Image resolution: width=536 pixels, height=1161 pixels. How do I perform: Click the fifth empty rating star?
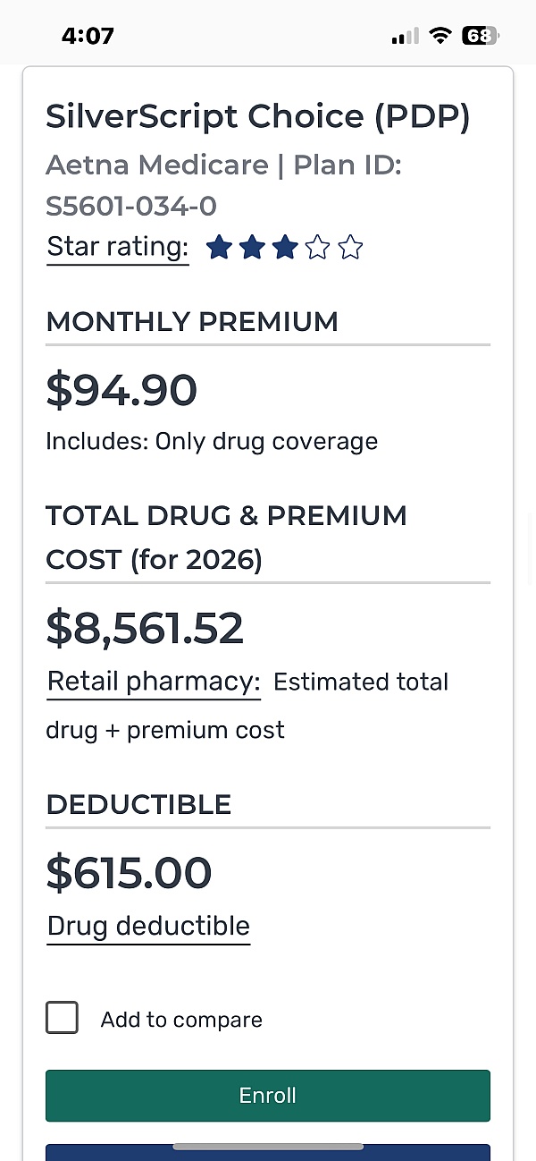pos(351,248)
